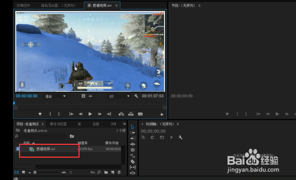Expand hidden project tabs double-arrow
The width and height of the screenshot is (296, 180).
pos(124,124)
